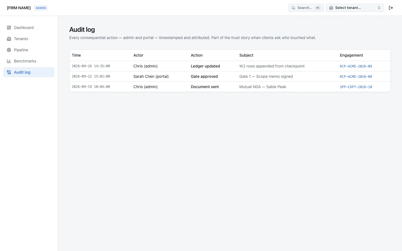Click the Dashboard grid icon
Viewport: 402px width, 251px height.
(x=9, y=28)
